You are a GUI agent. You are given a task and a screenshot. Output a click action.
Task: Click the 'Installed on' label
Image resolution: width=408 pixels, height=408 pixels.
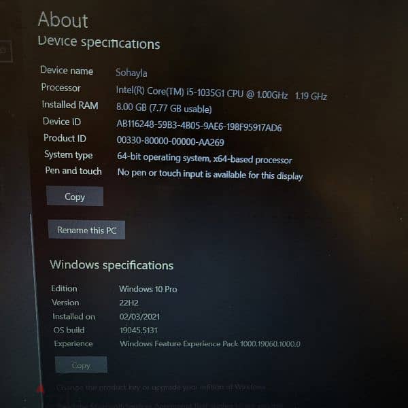click(74, 316)
